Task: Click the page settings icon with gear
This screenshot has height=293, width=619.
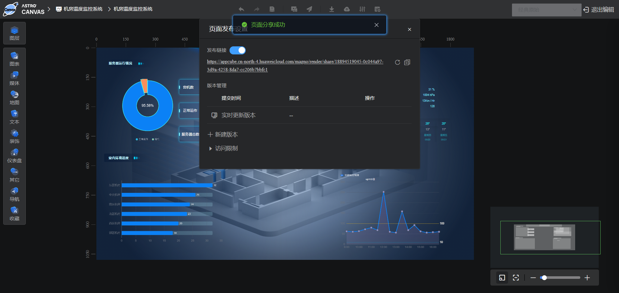Action: pos(378,9)
